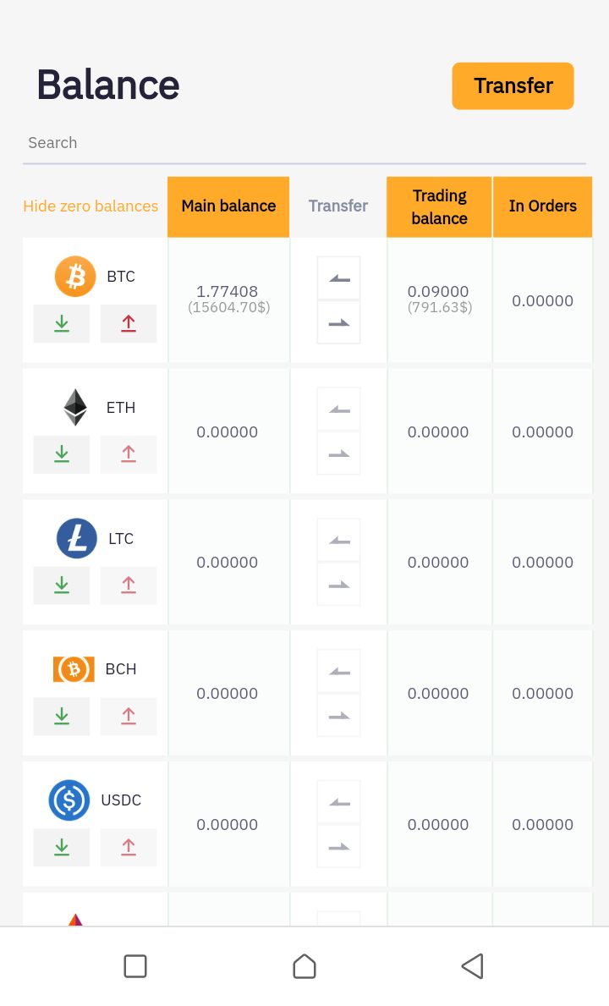Viewport: 609px width, 1006px height.
Task: Tap ETH transfer left arrow
Action: pos(338,410)
